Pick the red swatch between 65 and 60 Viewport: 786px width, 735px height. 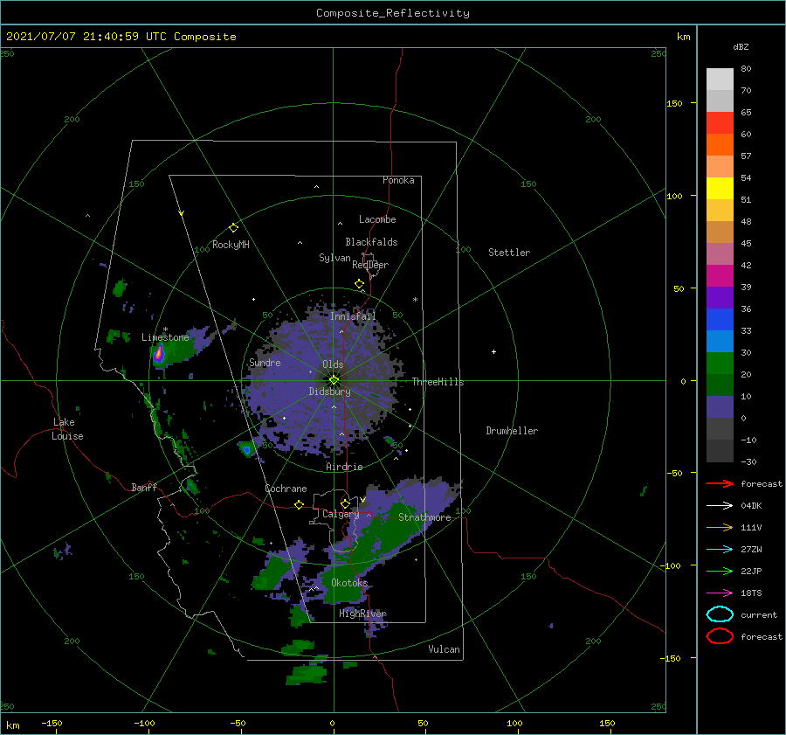pos(720,123)
